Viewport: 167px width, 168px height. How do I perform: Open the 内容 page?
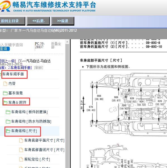[x=12, y=83]
